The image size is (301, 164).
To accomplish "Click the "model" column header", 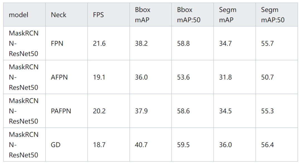I will tap(19, 15).
